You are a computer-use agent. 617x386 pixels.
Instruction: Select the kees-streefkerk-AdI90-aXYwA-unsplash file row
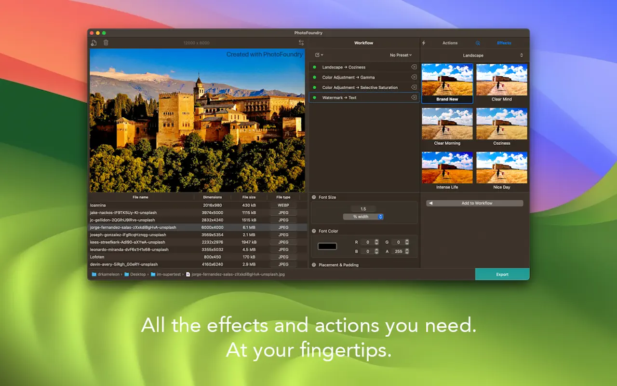[198, 242]
